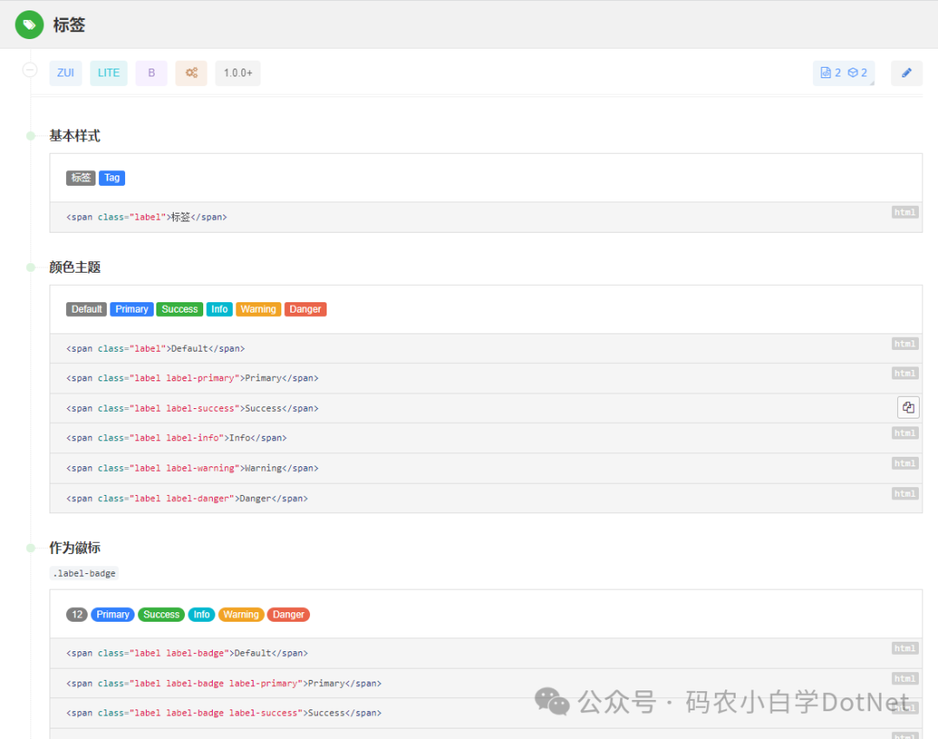938x739 pixels.
Task: Select the ZUI version badge
Action: click(66, 73)
